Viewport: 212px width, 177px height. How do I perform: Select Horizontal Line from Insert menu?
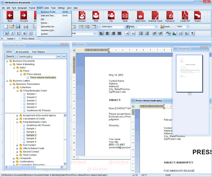[54, 27]
